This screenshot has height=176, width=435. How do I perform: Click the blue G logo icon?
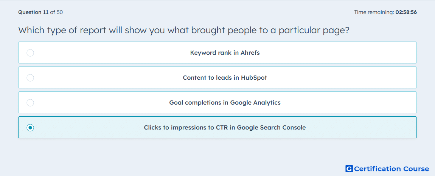[x=349, y=169]
